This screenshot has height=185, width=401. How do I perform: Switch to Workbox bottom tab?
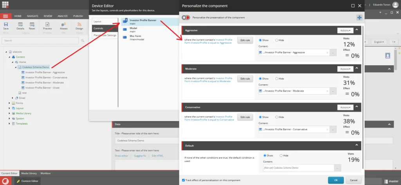pos(45,173)
